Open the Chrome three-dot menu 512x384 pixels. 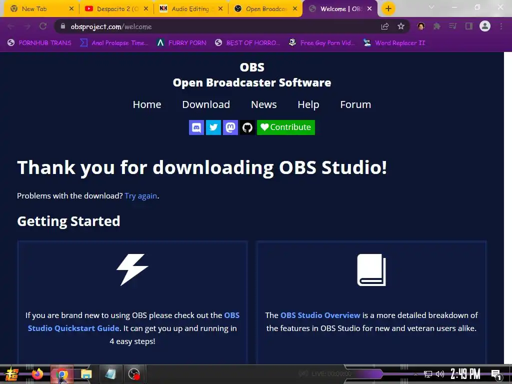(x=501, y=26)
